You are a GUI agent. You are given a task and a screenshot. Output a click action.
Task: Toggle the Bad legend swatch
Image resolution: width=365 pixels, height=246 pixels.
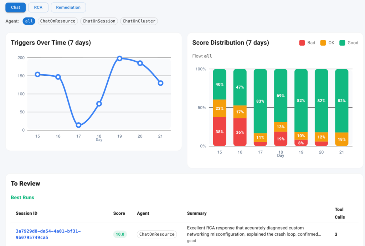(x=302, y=43)
